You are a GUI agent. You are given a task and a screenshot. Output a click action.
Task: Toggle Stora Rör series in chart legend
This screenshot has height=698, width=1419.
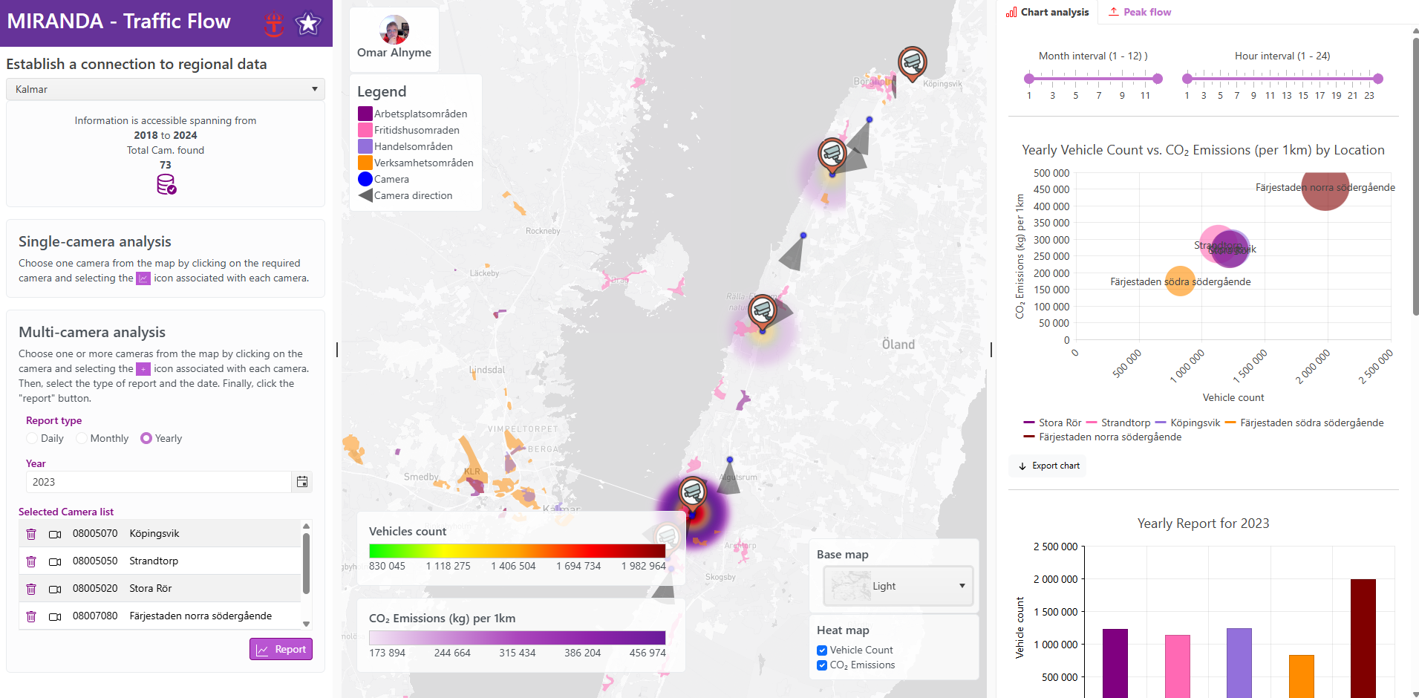[x=1052, y=423]
